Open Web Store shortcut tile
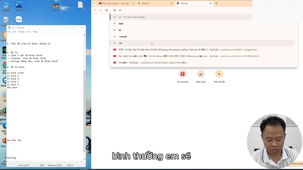This screenshot has width=303, height=170. point(201,76)
